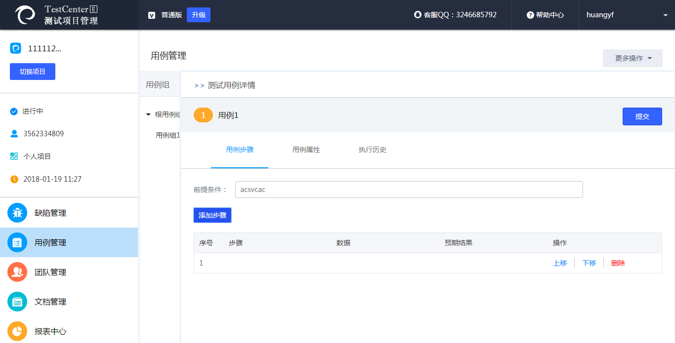Click the 添加步骤 button

click(x=212, y=215)
